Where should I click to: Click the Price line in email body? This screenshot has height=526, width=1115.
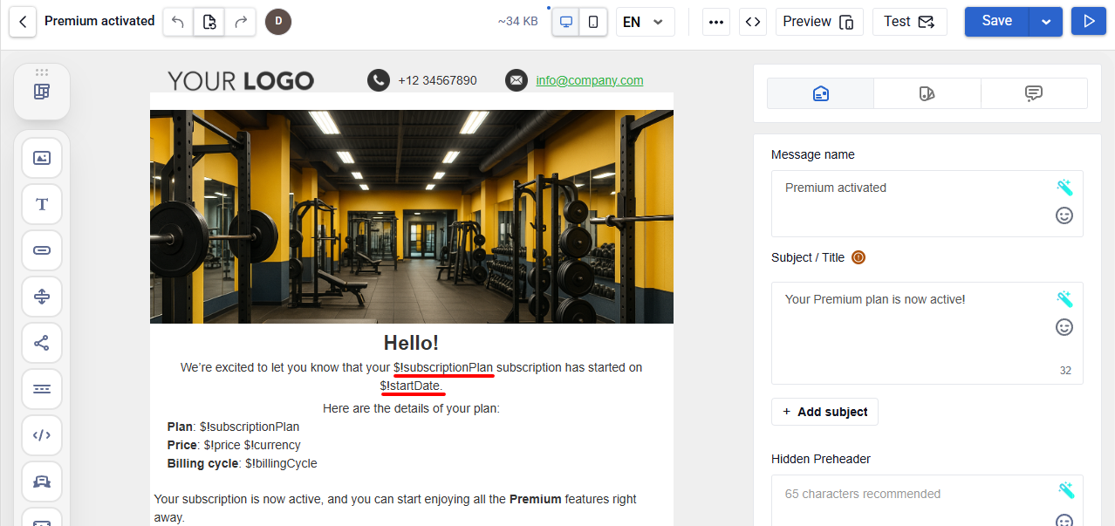point(234,445)
